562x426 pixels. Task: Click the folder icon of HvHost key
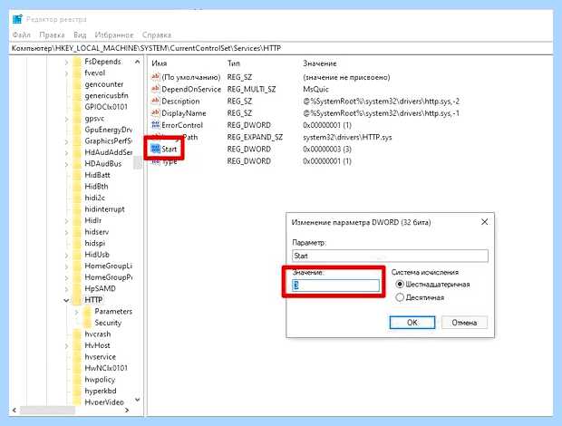(77, 345)
